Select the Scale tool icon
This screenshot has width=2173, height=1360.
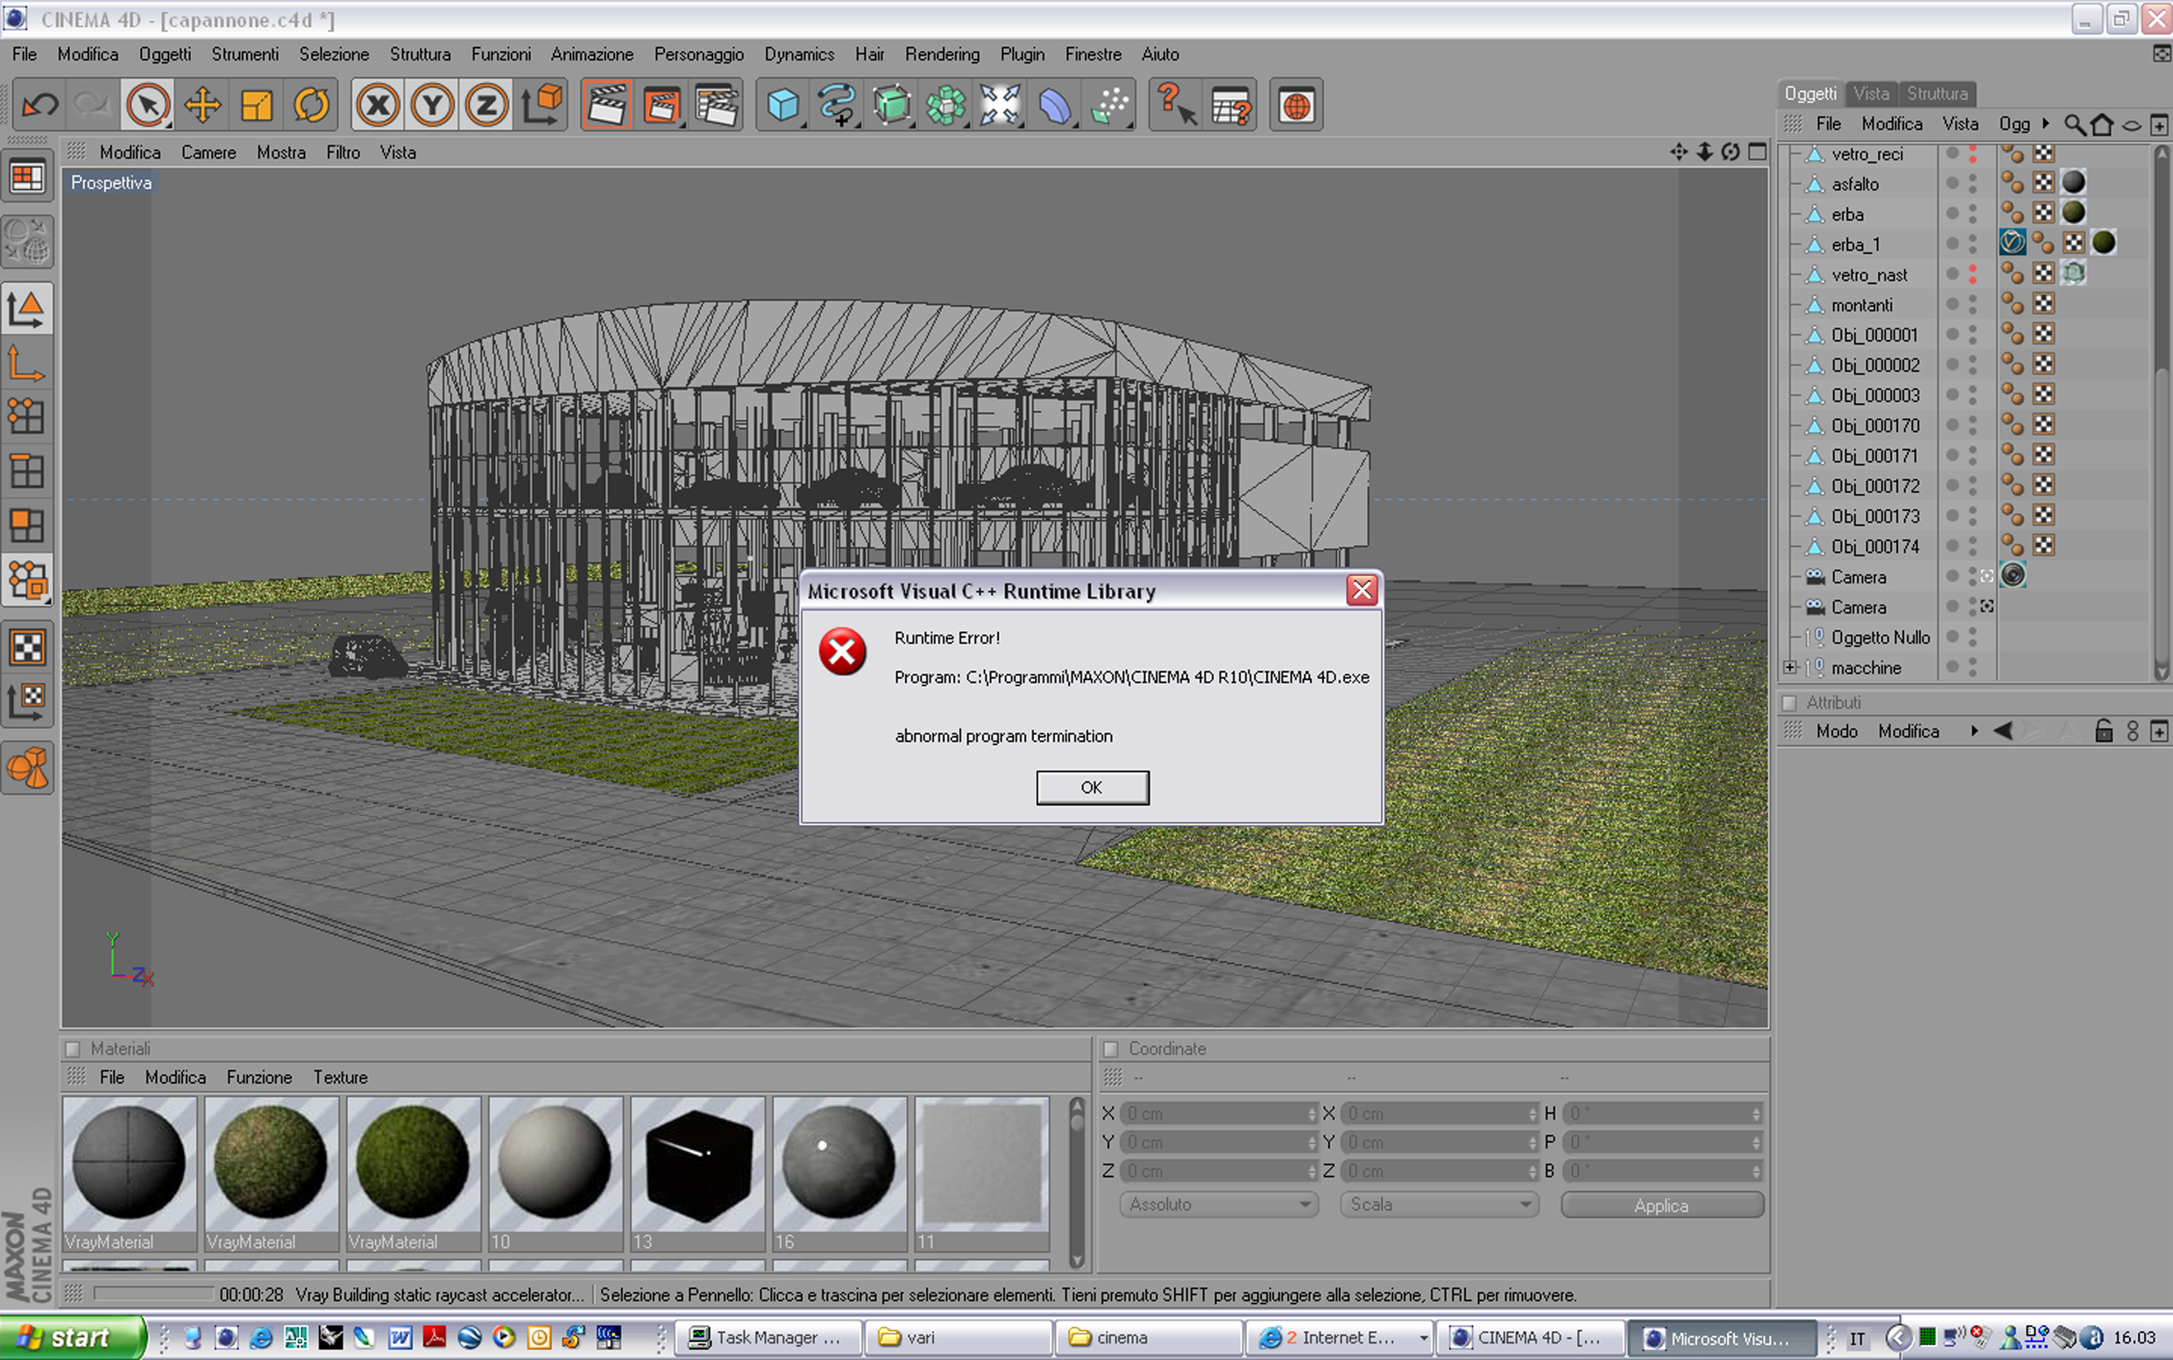point(257,106)
